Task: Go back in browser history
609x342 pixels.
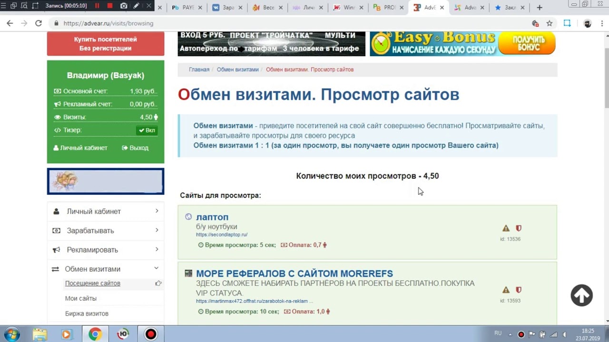Action: tap(10, 23)
